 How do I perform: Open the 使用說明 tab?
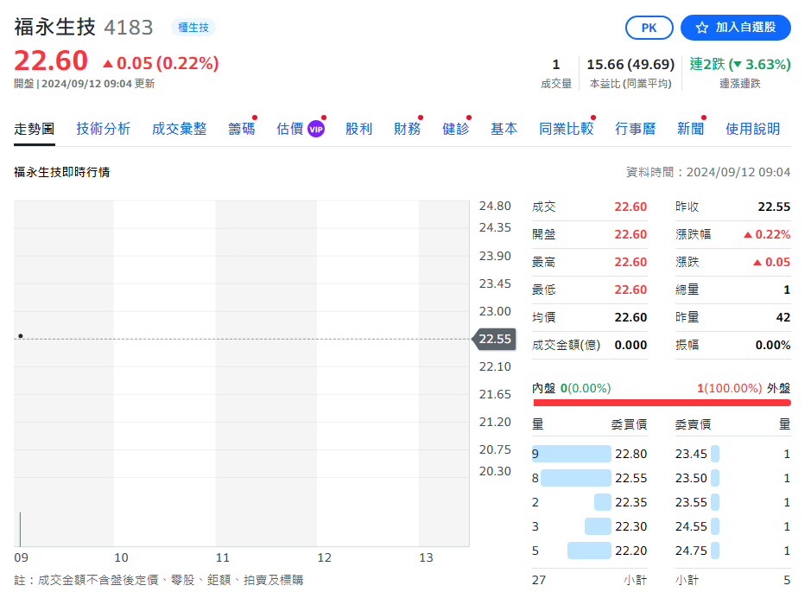752,129
